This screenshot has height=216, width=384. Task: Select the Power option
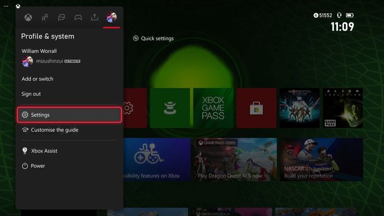pos(38,166)
